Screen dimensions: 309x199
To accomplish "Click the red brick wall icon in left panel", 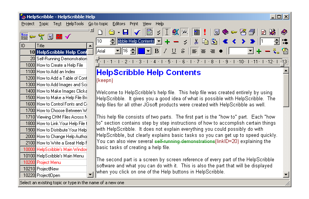I will coord(59,37).
